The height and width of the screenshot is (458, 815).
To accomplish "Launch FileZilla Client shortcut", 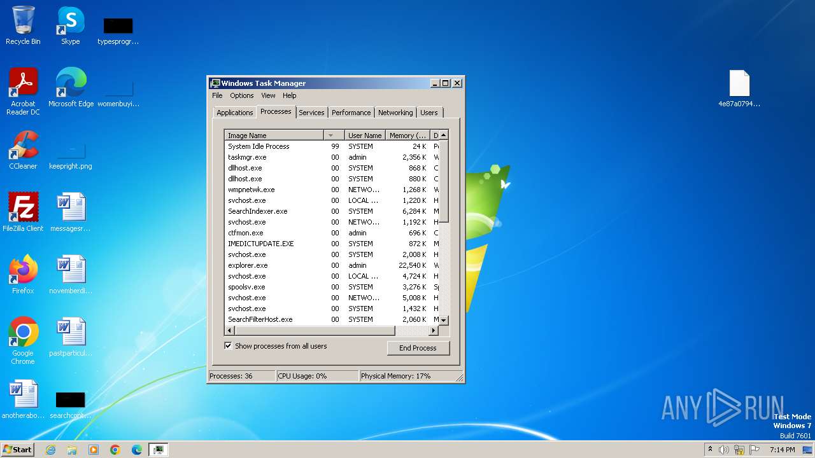I will (x=23, y=212).
